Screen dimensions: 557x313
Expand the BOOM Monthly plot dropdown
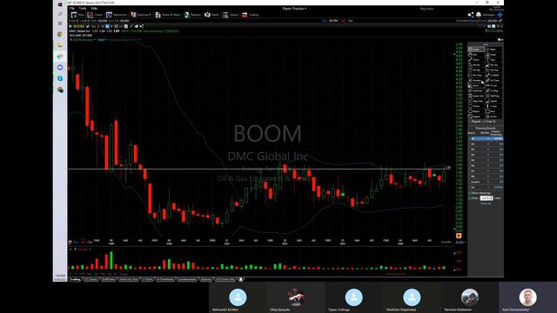click(x=95, y=40)
